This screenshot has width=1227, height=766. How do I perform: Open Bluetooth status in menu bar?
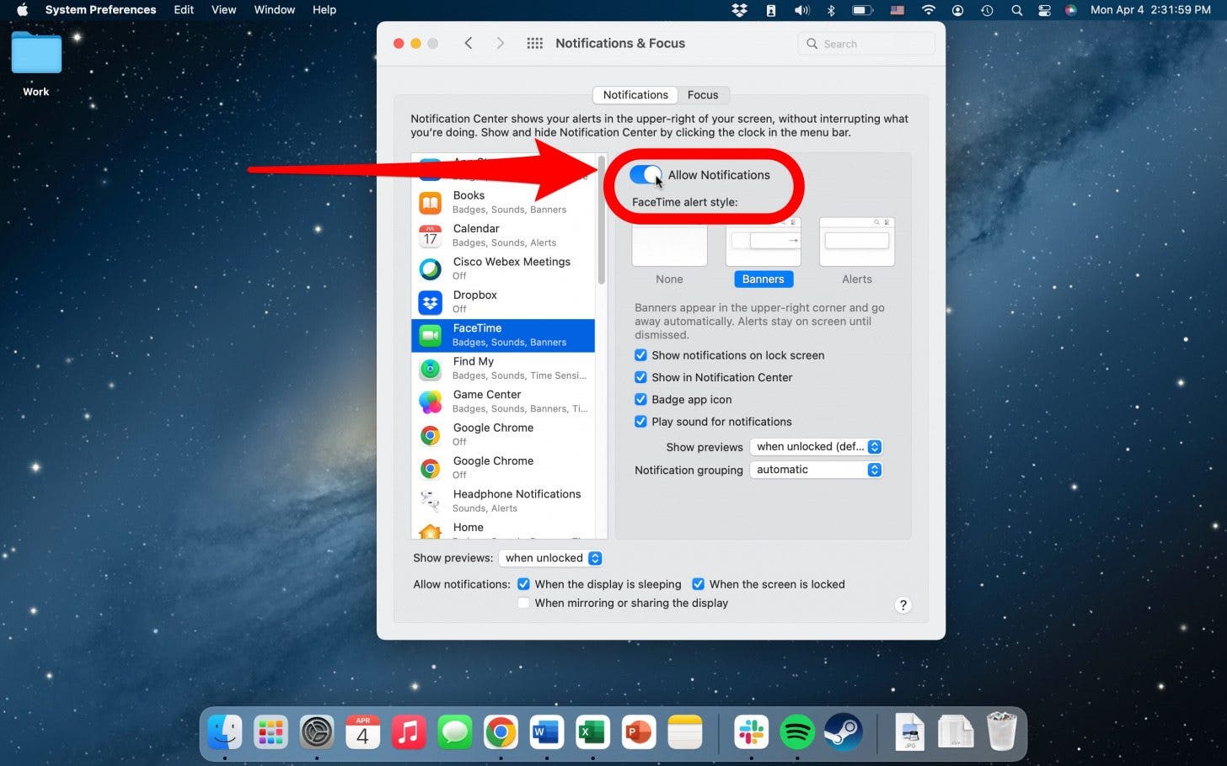tap(830, 10)
